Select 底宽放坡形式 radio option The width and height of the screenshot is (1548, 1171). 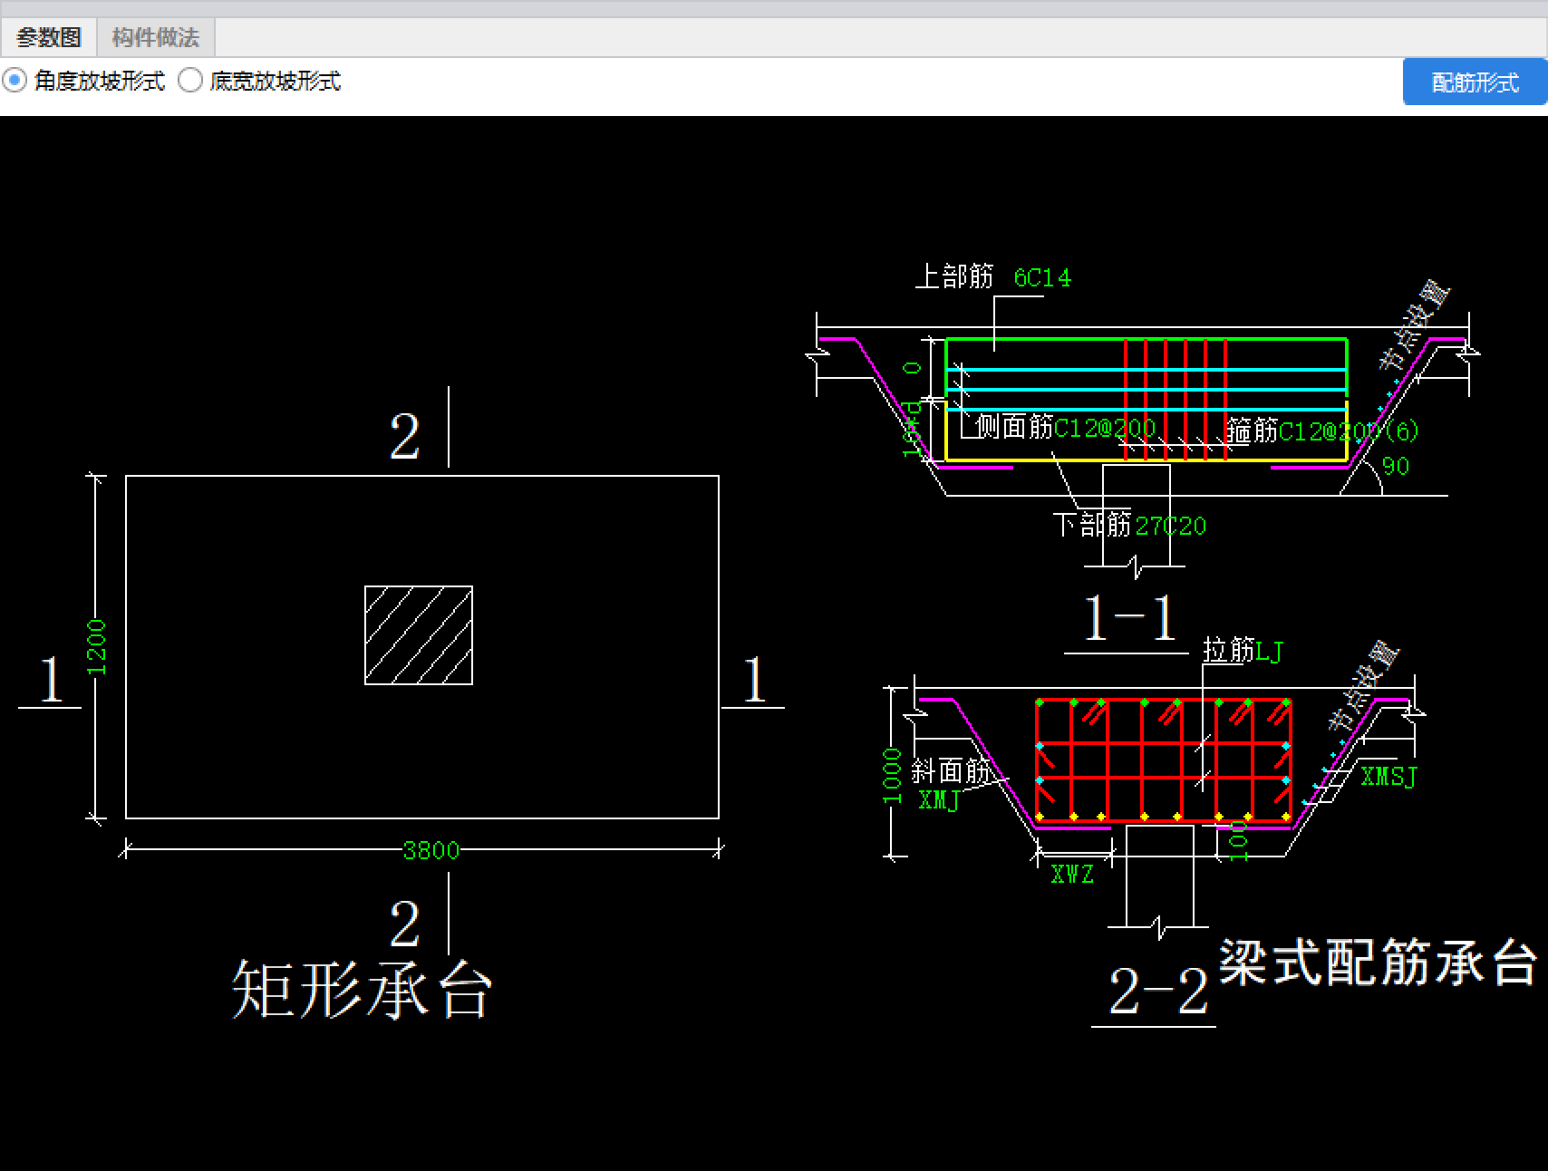[x=259, y=81]
